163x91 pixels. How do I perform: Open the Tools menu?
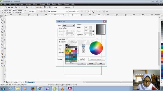coord(60,4)
